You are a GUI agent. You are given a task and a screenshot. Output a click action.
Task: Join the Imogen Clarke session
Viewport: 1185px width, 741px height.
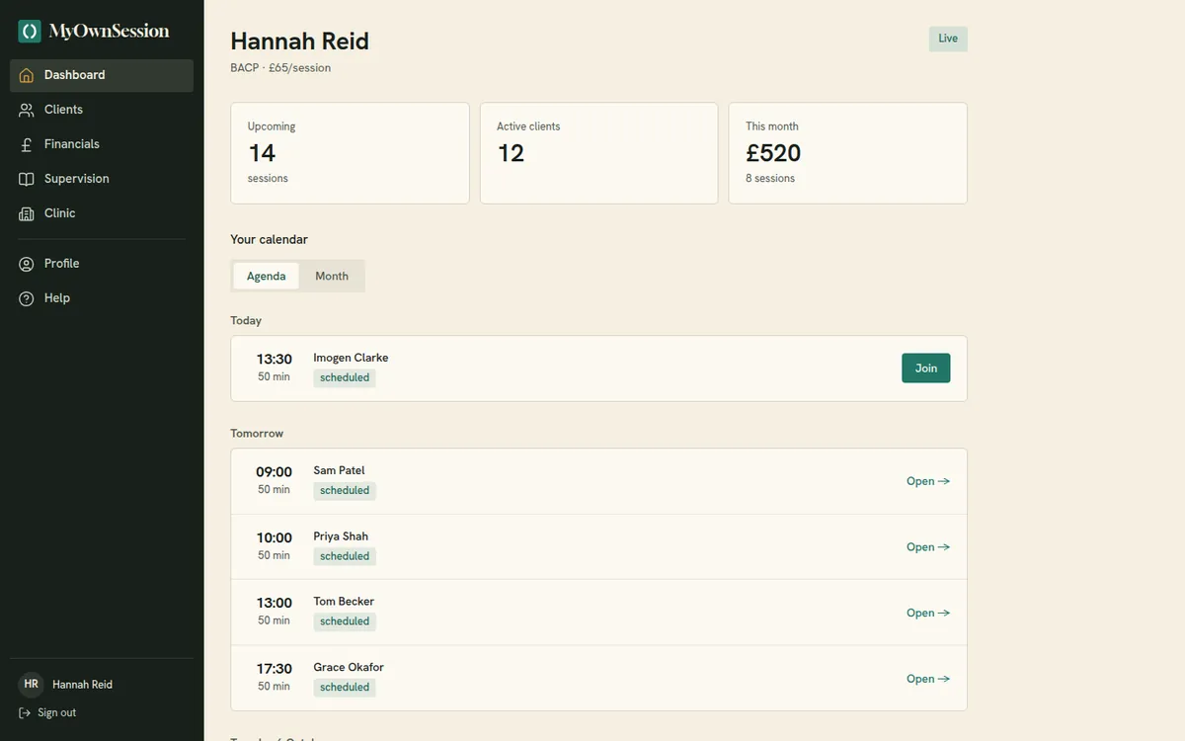pos(926,369)
